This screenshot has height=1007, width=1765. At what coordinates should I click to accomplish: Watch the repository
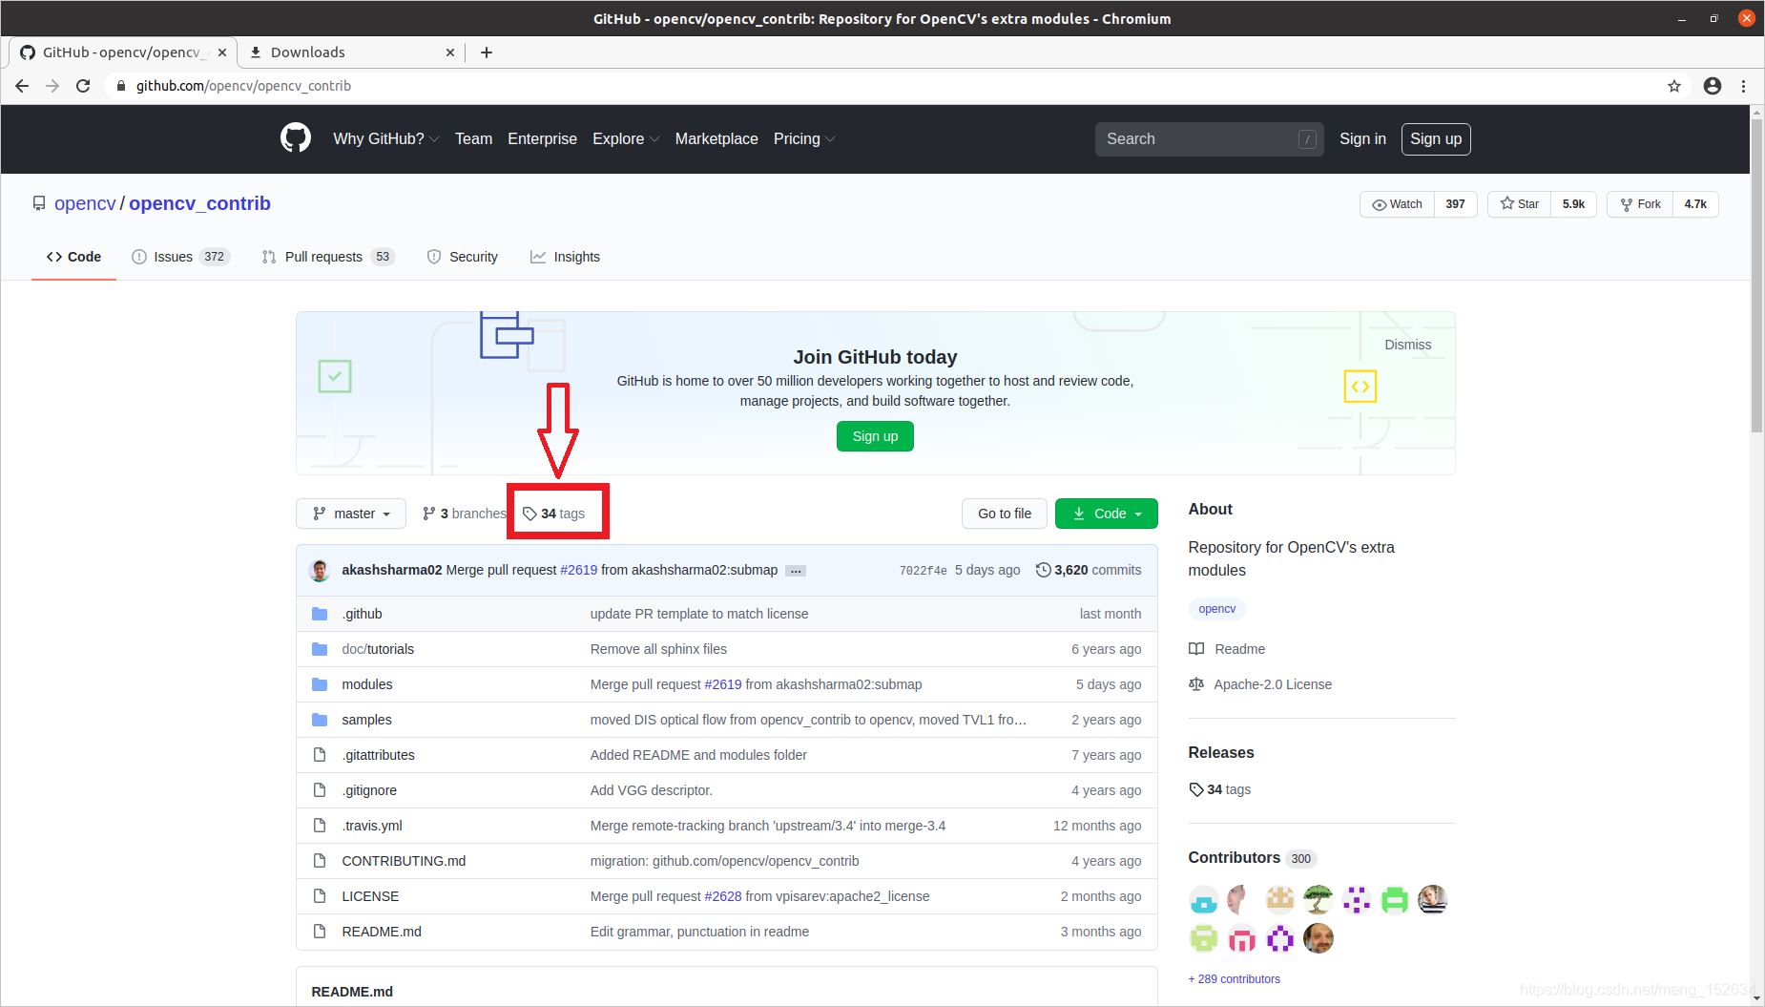(x=1397, y=204)
